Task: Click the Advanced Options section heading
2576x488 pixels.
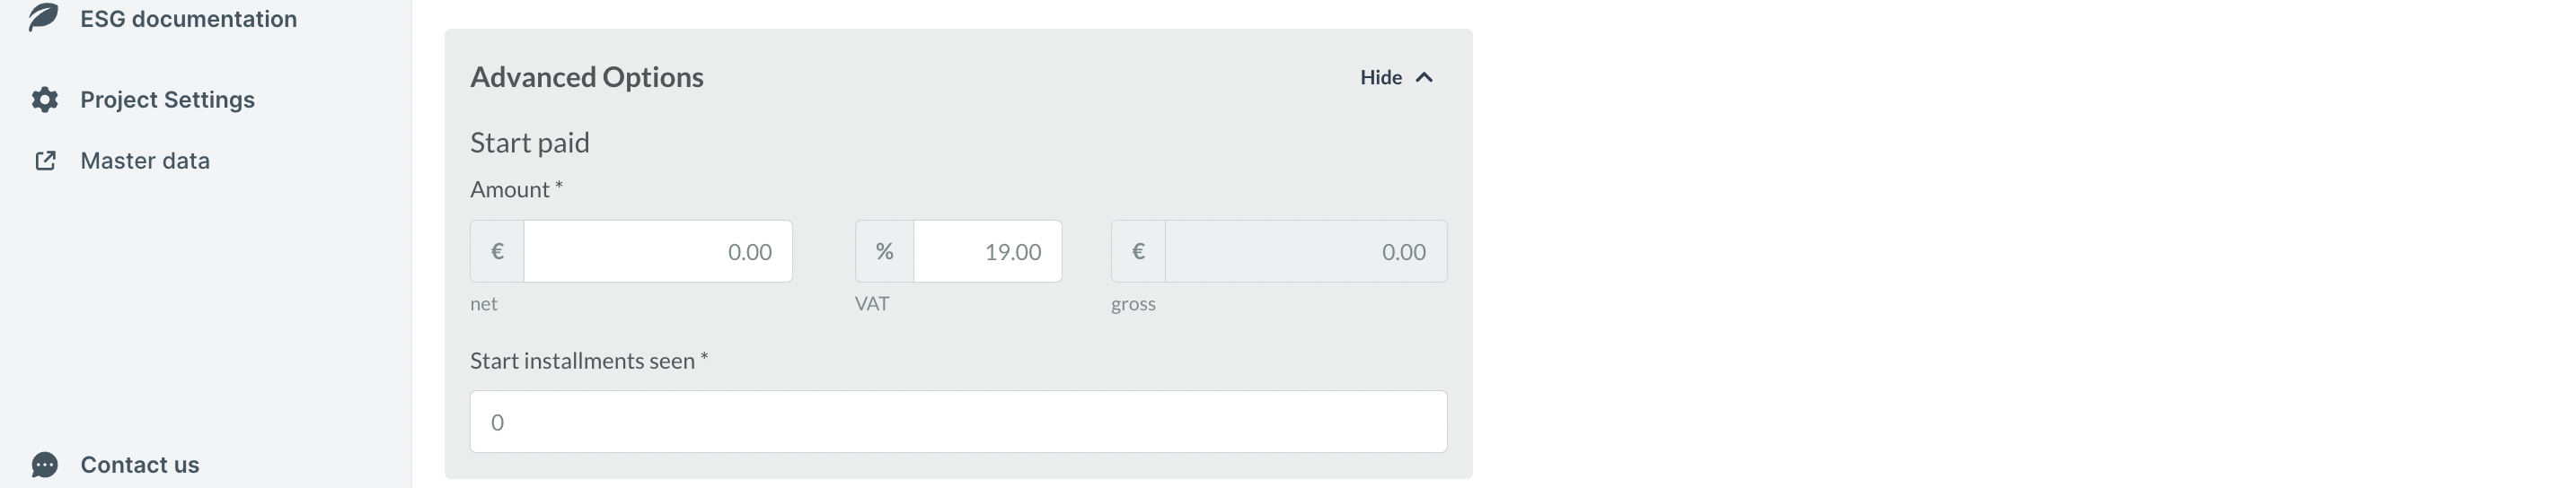Action: tap(587, 78)
